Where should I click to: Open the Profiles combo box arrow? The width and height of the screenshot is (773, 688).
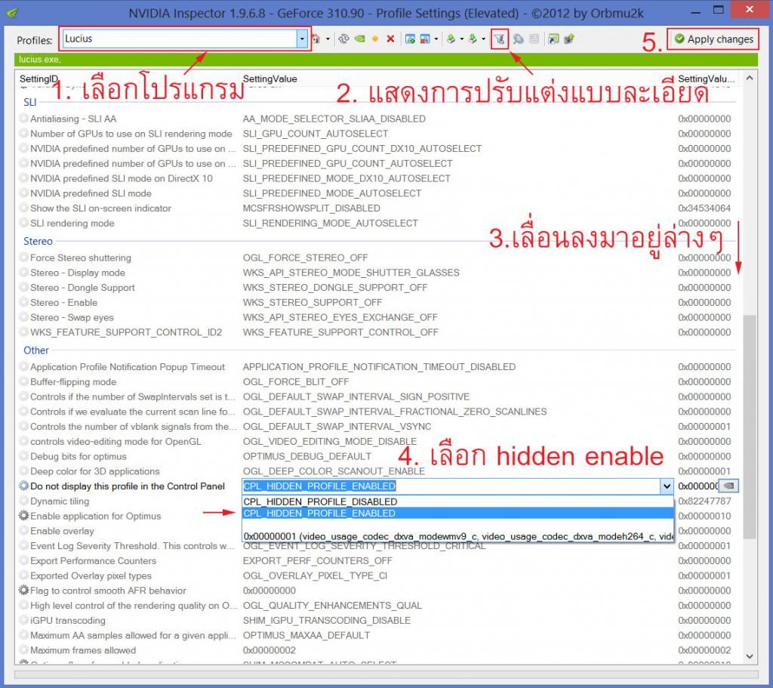pyautogui.click(x=303, y=39)
